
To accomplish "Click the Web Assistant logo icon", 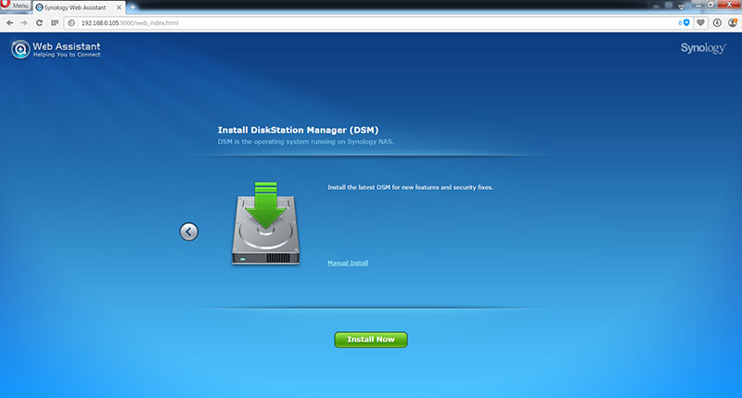I will point(20,49).
